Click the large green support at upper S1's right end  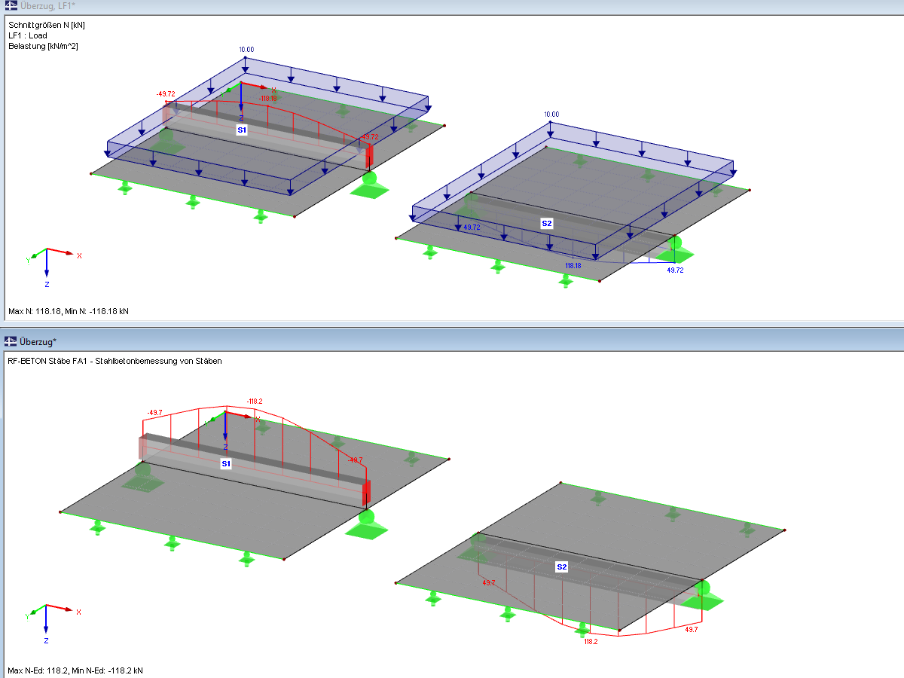[370, 185]
